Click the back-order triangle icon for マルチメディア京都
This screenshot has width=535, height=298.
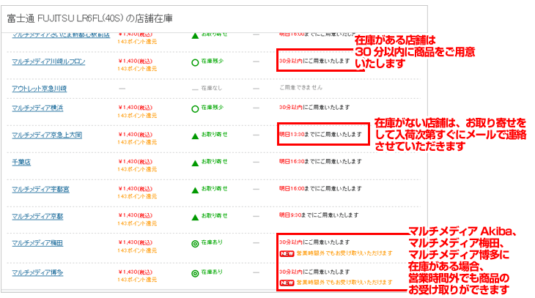(x=195, y=217)
